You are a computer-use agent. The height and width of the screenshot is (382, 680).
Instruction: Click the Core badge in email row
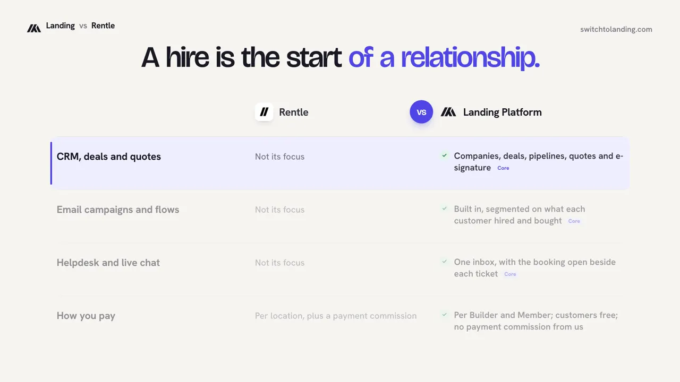point(574,221)
